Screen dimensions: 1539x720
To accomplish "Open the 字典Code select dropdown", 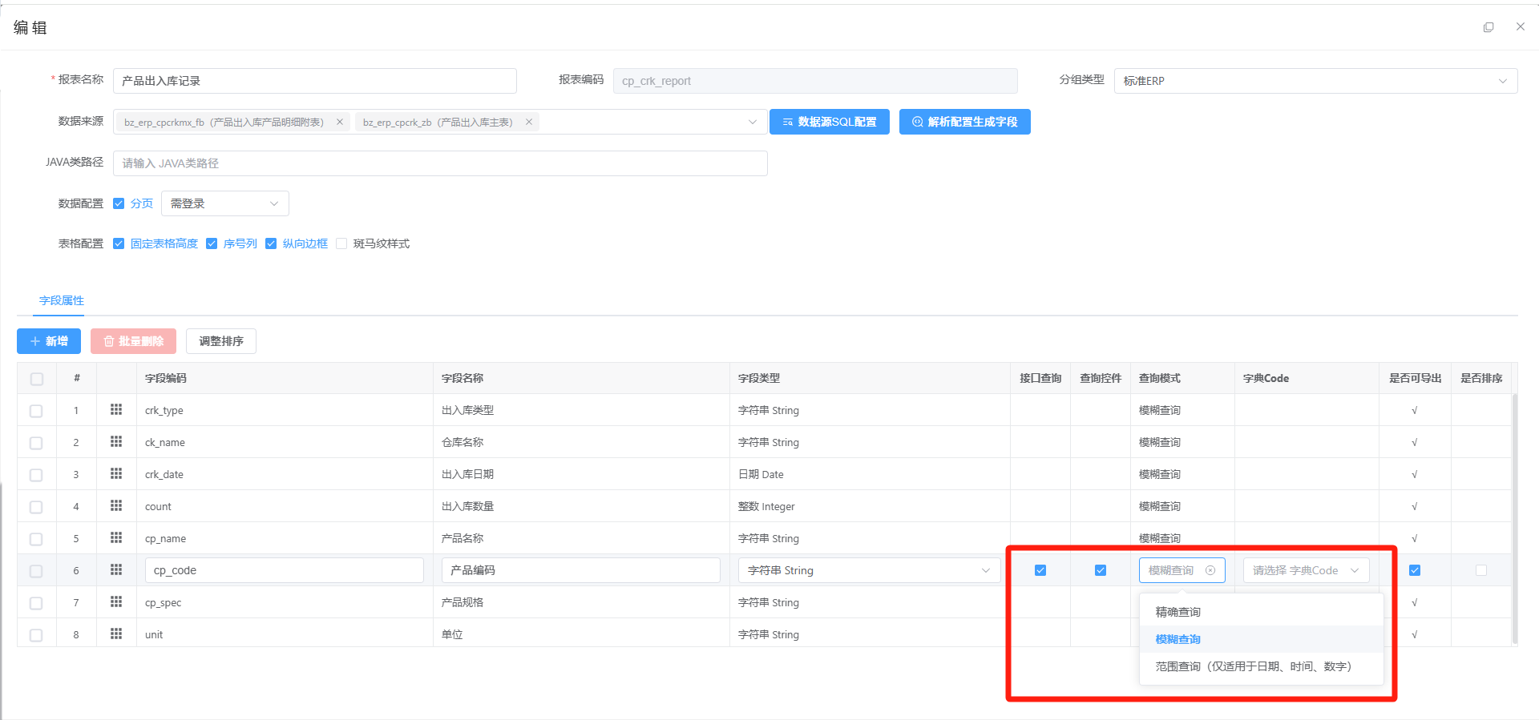I will tap(1306, 570).
